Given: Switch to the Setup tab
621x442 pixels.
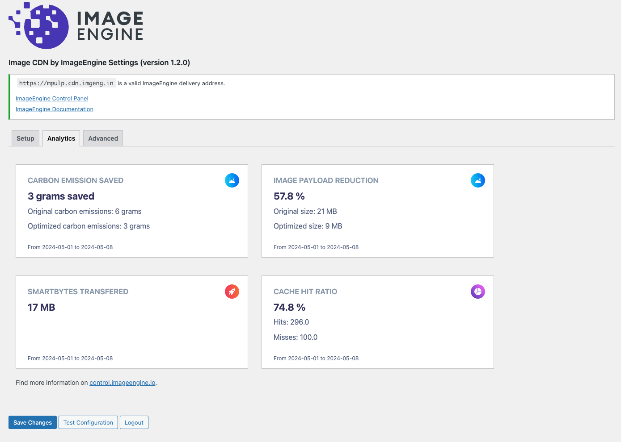Looking at the screenshot, I should tap(25, 138).
